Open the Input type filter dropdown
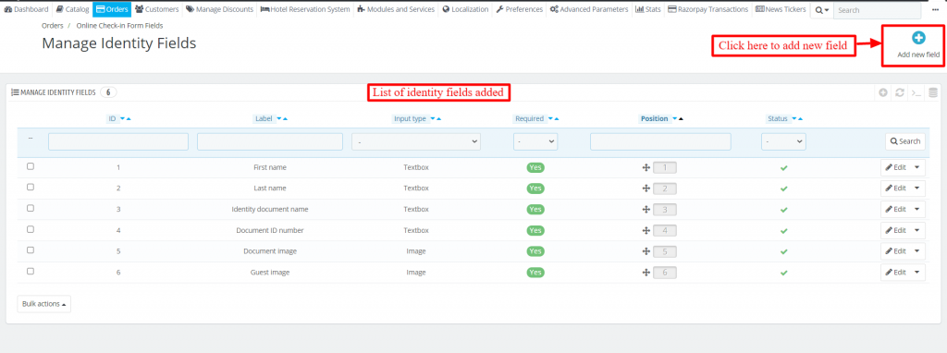The height and width of the screenshot is (353, 947). [416, 141]
